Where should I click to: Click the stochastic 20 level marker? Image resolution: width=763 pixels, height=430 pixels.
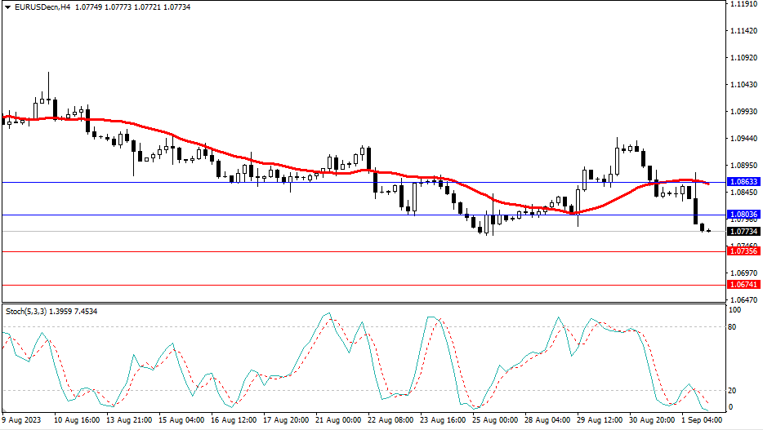pos(733,390)
